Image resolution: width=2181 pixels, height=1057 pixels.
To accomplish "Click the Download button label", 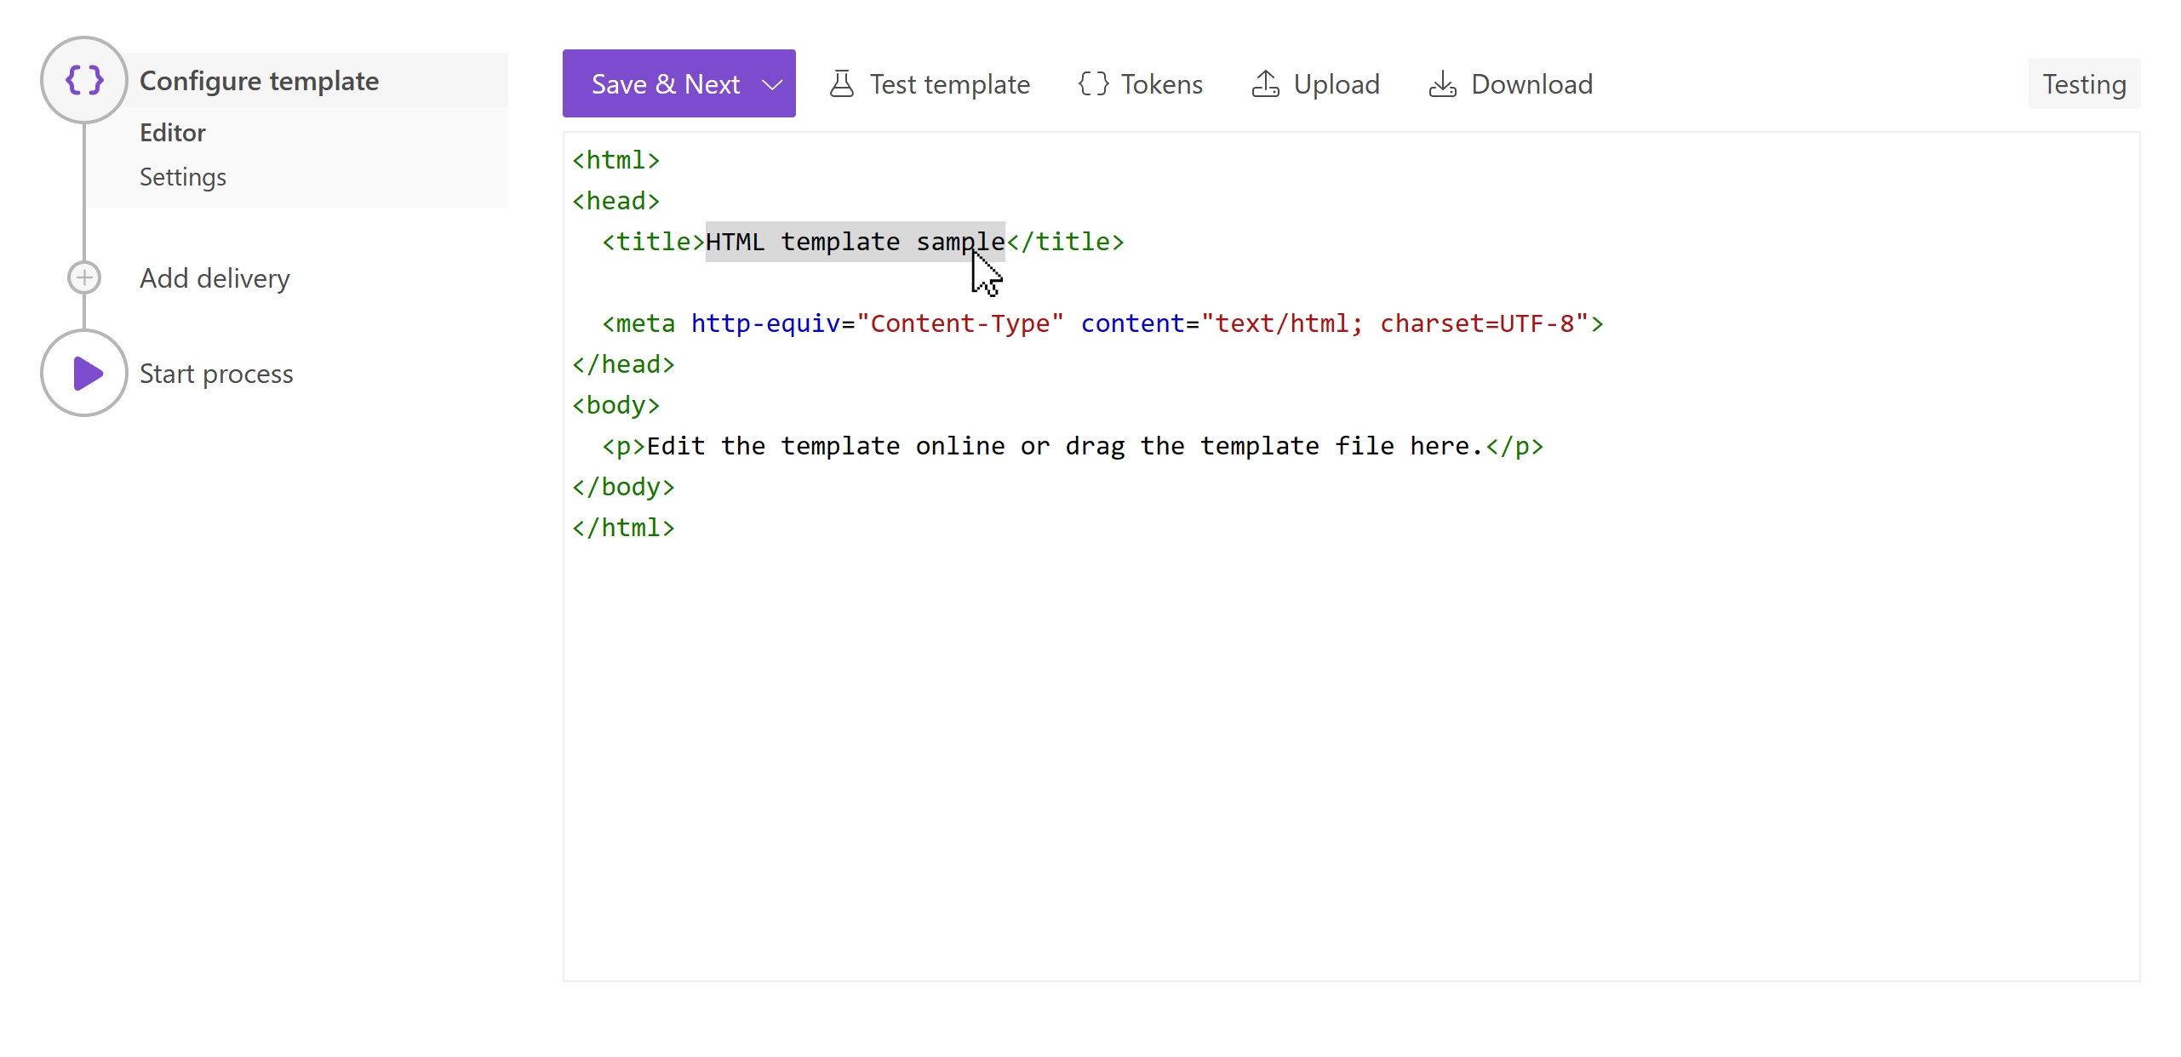I will pyautogui.click(x=1531, y=84).
